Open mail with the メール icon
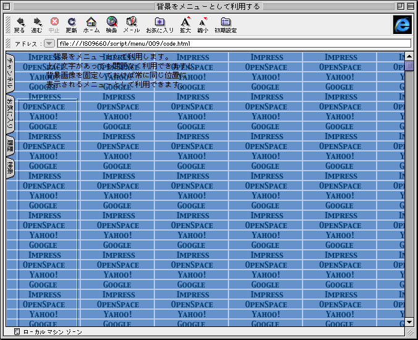 click(x=132, y=25)
